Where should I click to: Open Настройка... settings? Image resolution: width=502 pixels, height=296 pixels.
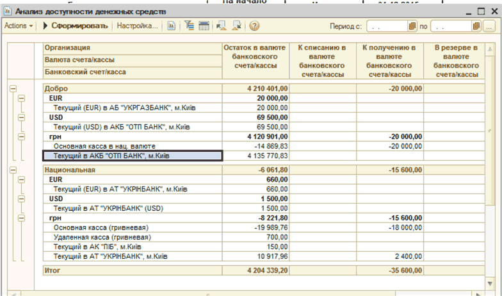tap(137, 26)
